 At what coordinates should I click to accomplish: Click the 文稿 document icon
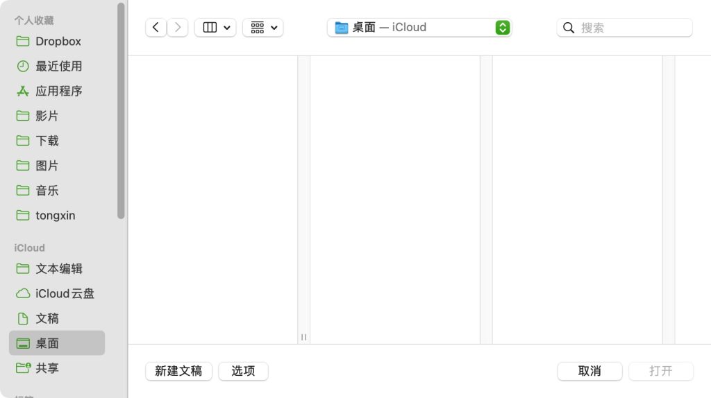tap(23, 318)
